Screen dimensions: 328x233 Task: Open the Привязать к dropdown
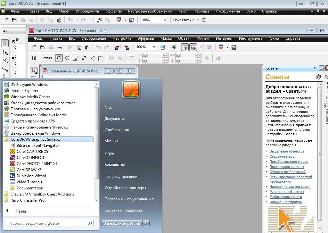point(198,20)
